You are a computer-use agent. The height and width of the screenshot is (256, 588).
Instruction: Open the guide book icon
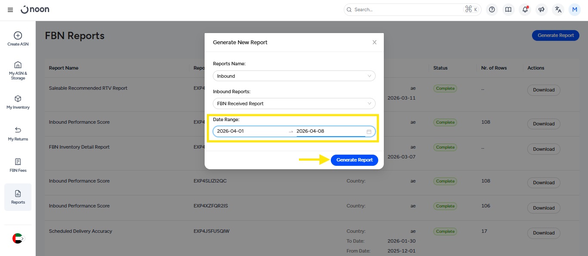(508, 9)
